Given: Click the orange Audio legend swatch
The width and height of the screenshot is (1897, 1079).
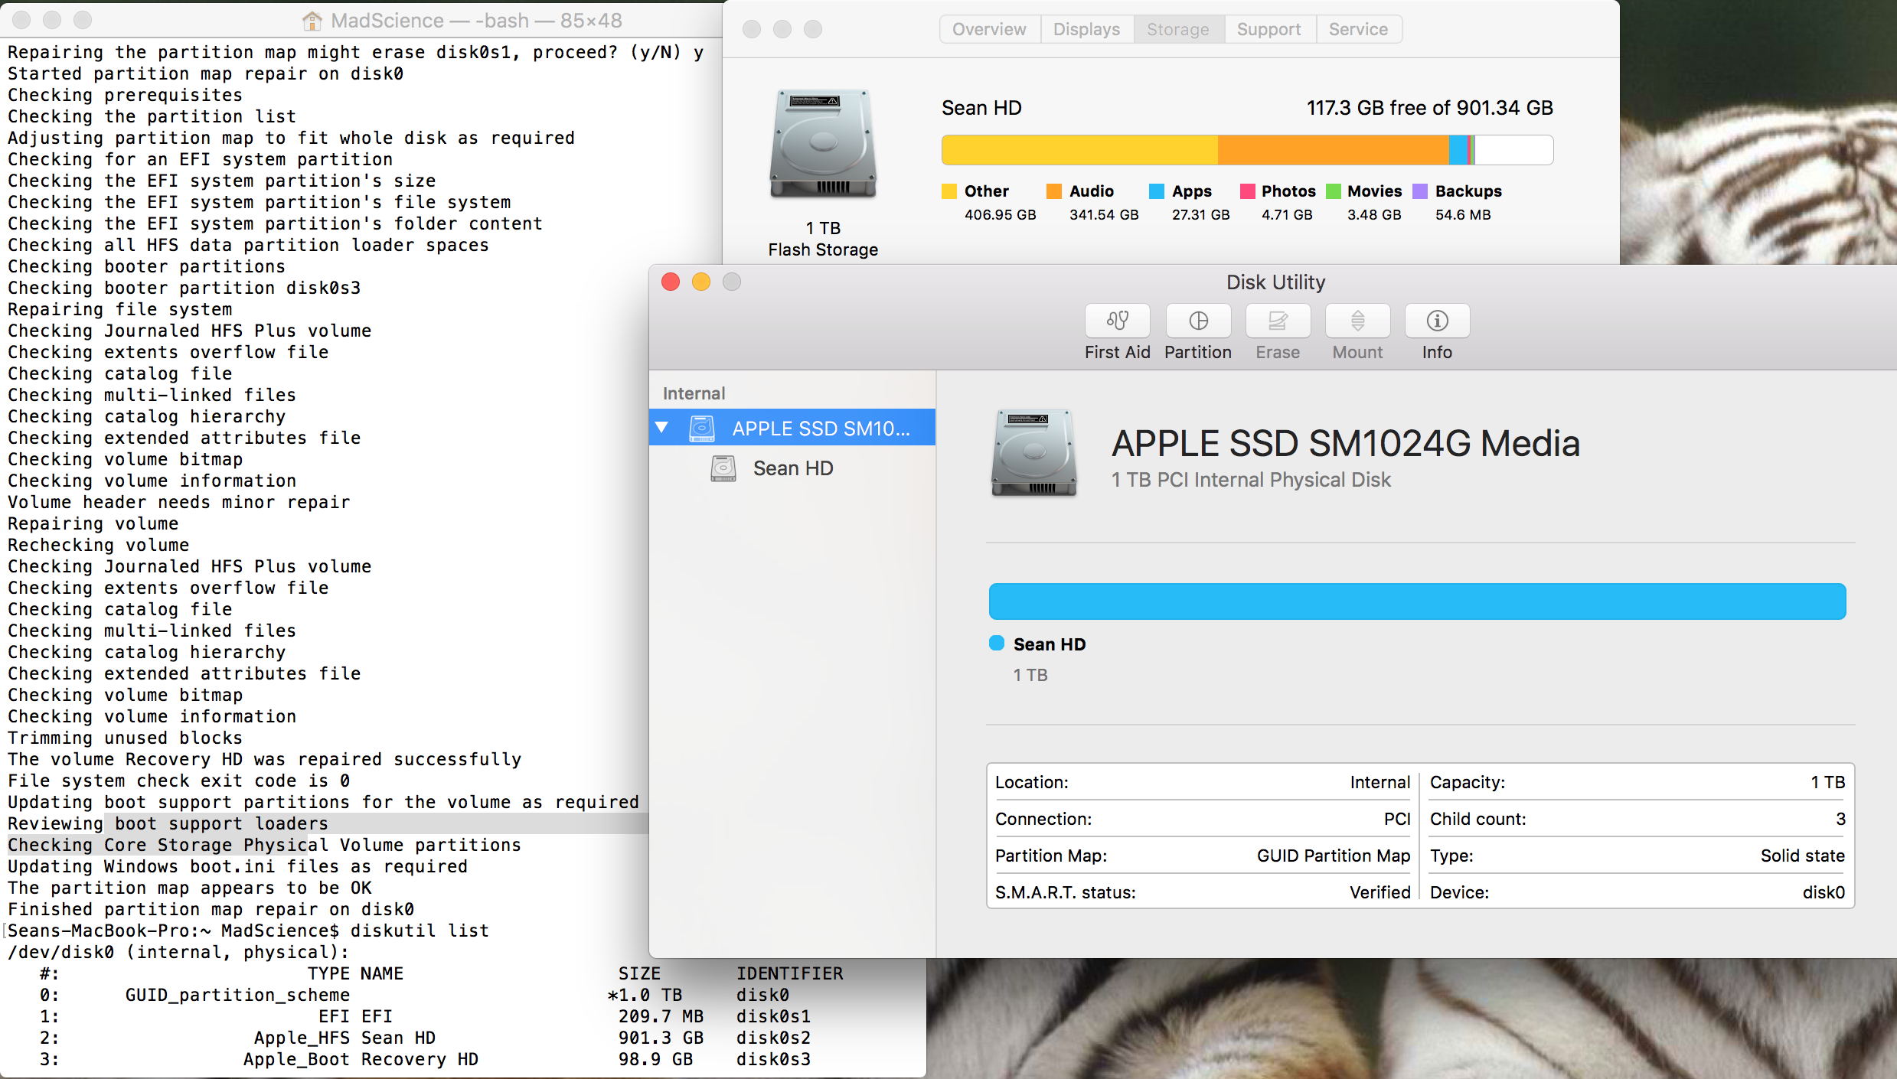Looking at the screenshot, I should (1054, 191).
